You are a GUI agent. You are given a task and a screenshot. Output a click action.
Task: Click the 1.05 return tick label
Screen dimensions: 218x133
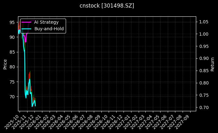pos(203,22)
